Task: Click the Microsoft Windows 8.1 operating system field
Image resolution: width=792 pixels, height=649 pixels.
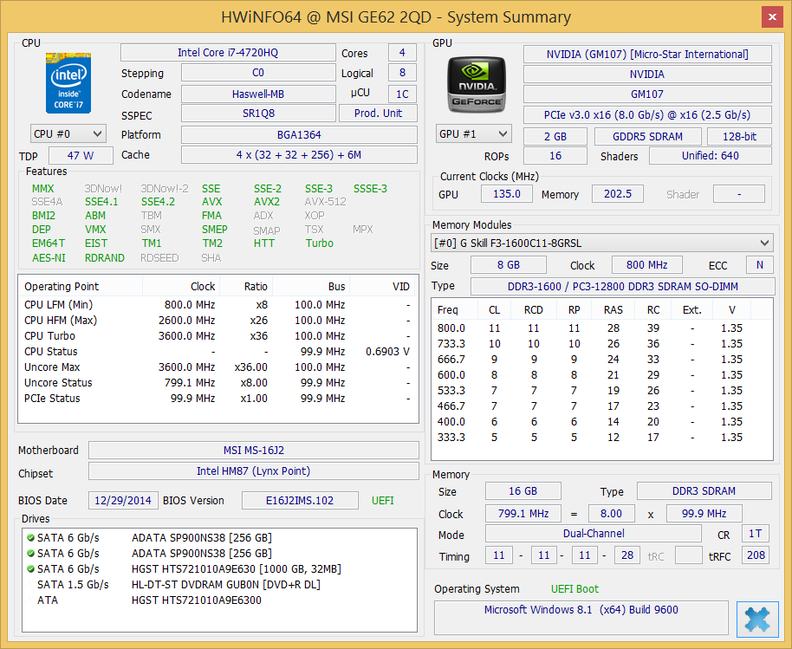Action: tap(581, 617)
